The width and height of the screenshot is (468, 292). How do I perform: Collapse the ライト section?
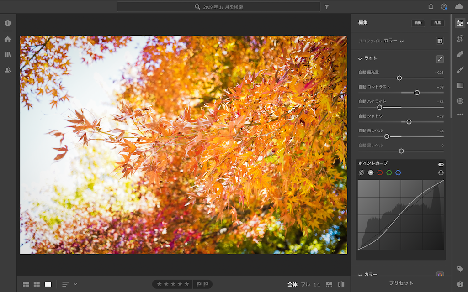[360, 59]
